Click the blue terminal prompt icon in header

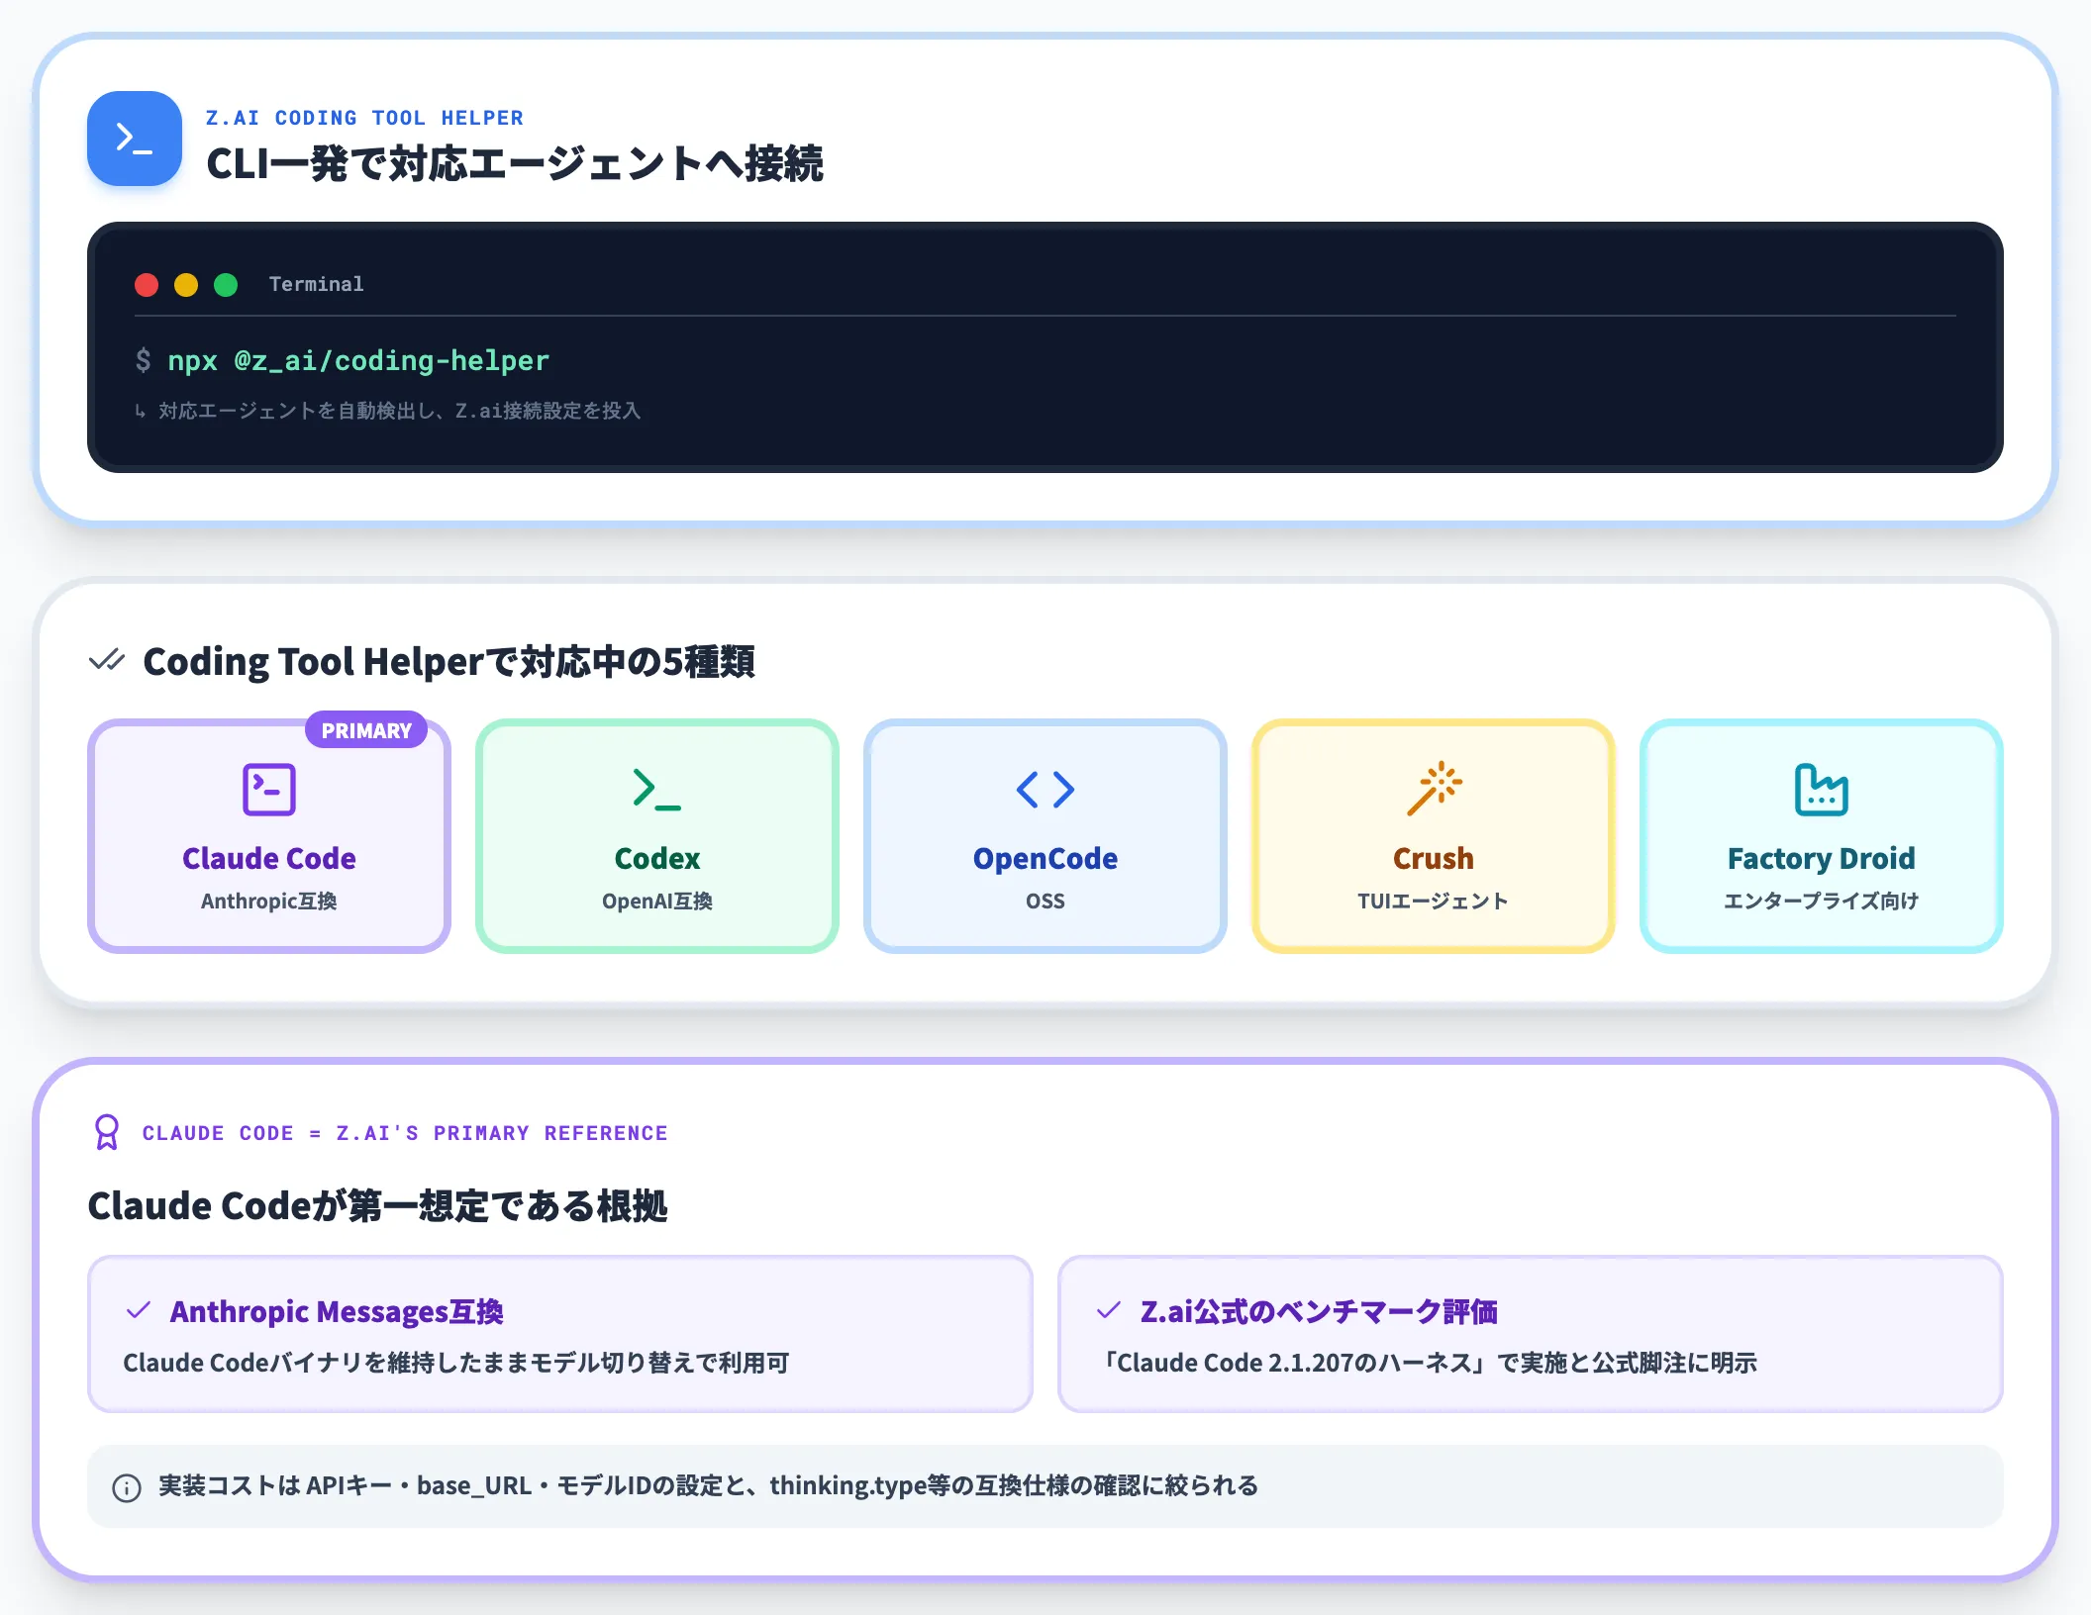(x=135, y=139)
